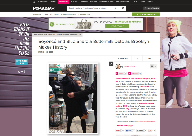Click the magnifying glass search button

tap(123, 8)
